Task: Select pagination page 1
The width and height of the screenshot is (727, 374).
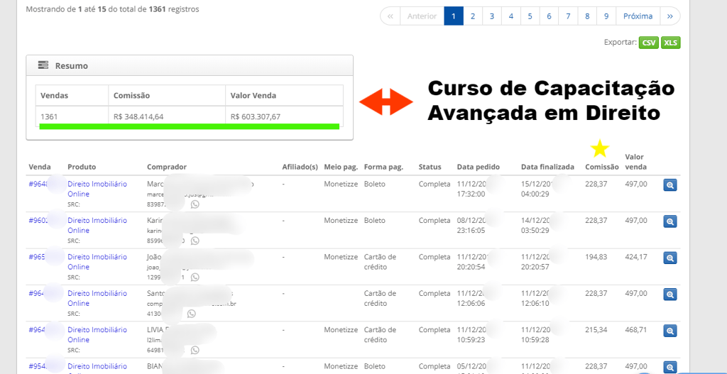Action: [454, 16]
